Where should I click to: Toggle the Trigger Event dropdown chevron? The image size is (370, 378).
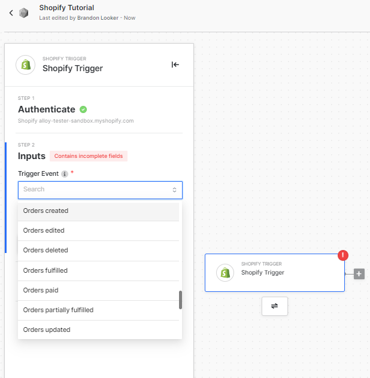coord(174,190)
